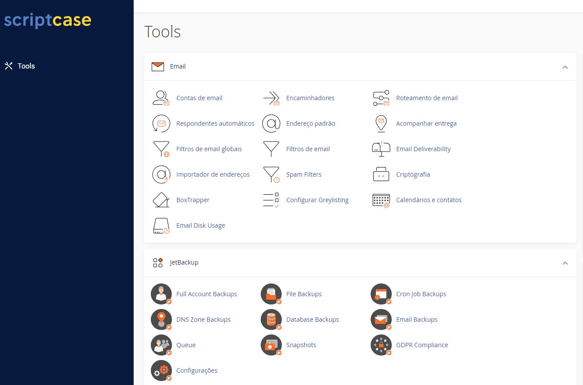Screen dimensions: 583x385
Task: Click the Spam Filters funnel icon
Action: click(x=271, y=174)
